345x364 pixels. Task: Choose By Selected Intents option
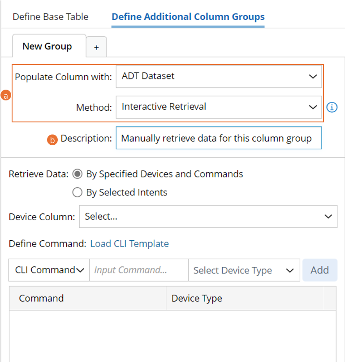[x=77, y=192]
